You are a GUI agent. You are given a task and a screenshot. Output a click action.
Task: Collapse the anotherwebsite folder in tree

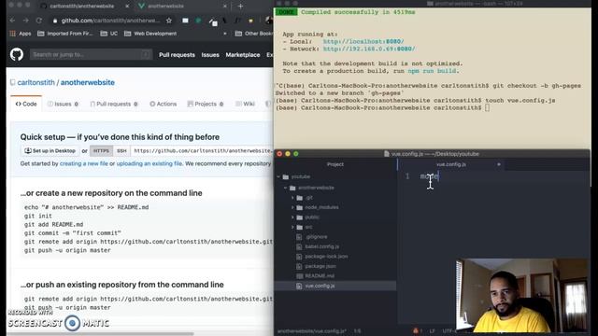(x=286, y=188)
